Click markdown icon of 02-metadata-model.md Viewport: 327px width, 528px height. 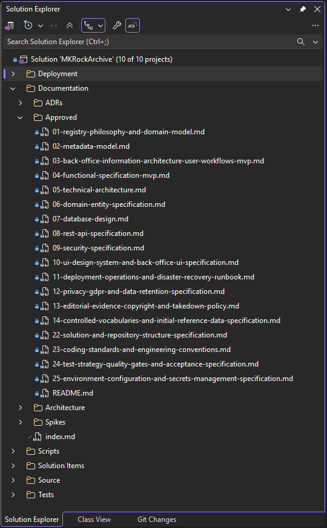(44, 146)
